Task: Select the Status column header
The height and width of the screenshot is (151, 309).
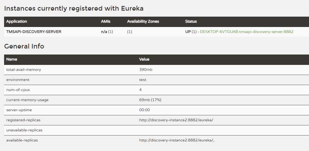Action: pos(191,21)
